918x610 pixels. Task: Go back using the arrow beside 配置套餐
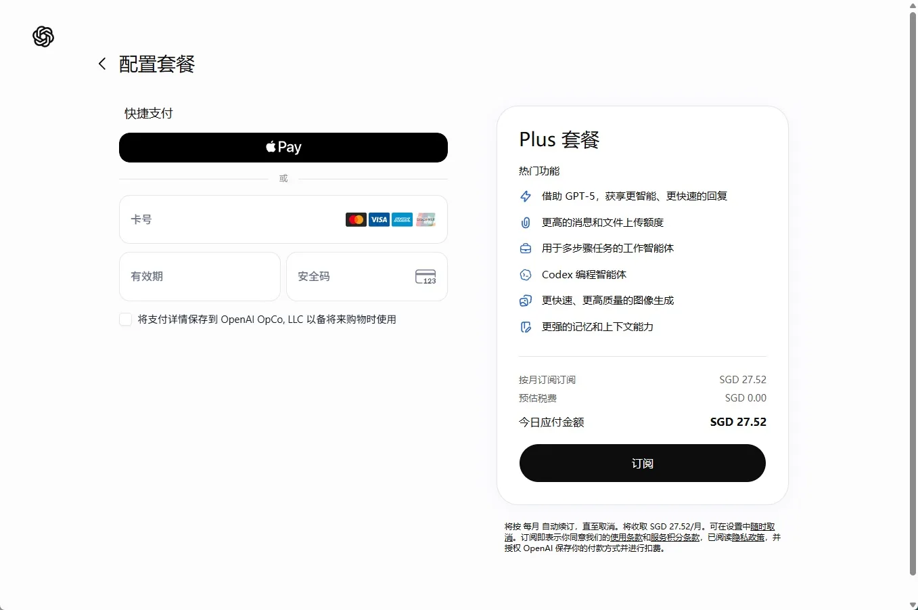pyautogui.click(x=102, y=64)
